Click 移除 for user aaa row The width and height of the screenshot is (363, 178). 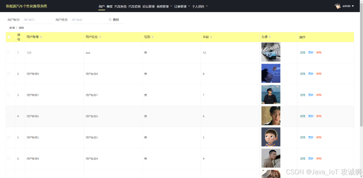(319, 52)
